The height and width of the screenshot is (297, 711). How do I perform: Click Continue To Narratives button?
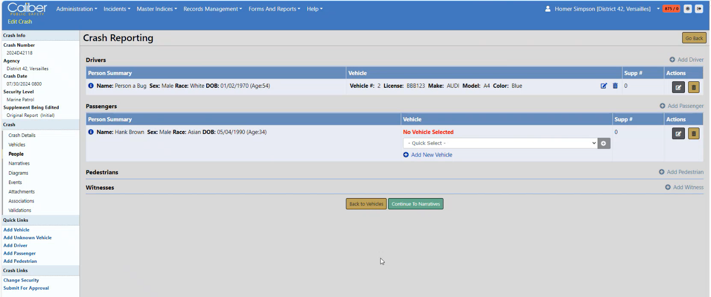click(415, 204)
